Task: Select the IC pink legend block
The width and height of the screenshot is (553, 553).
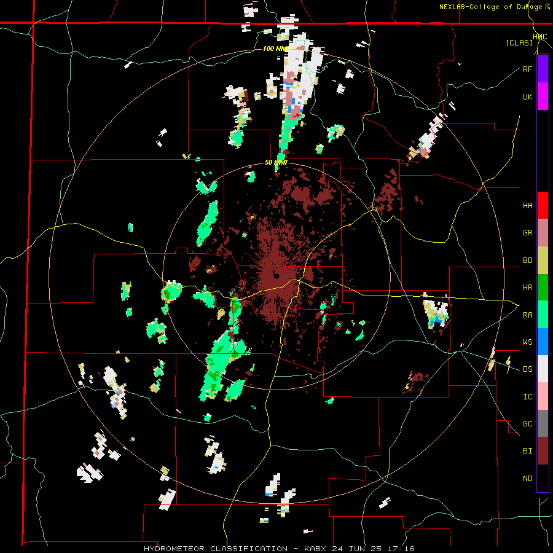Action: point(543,396)
